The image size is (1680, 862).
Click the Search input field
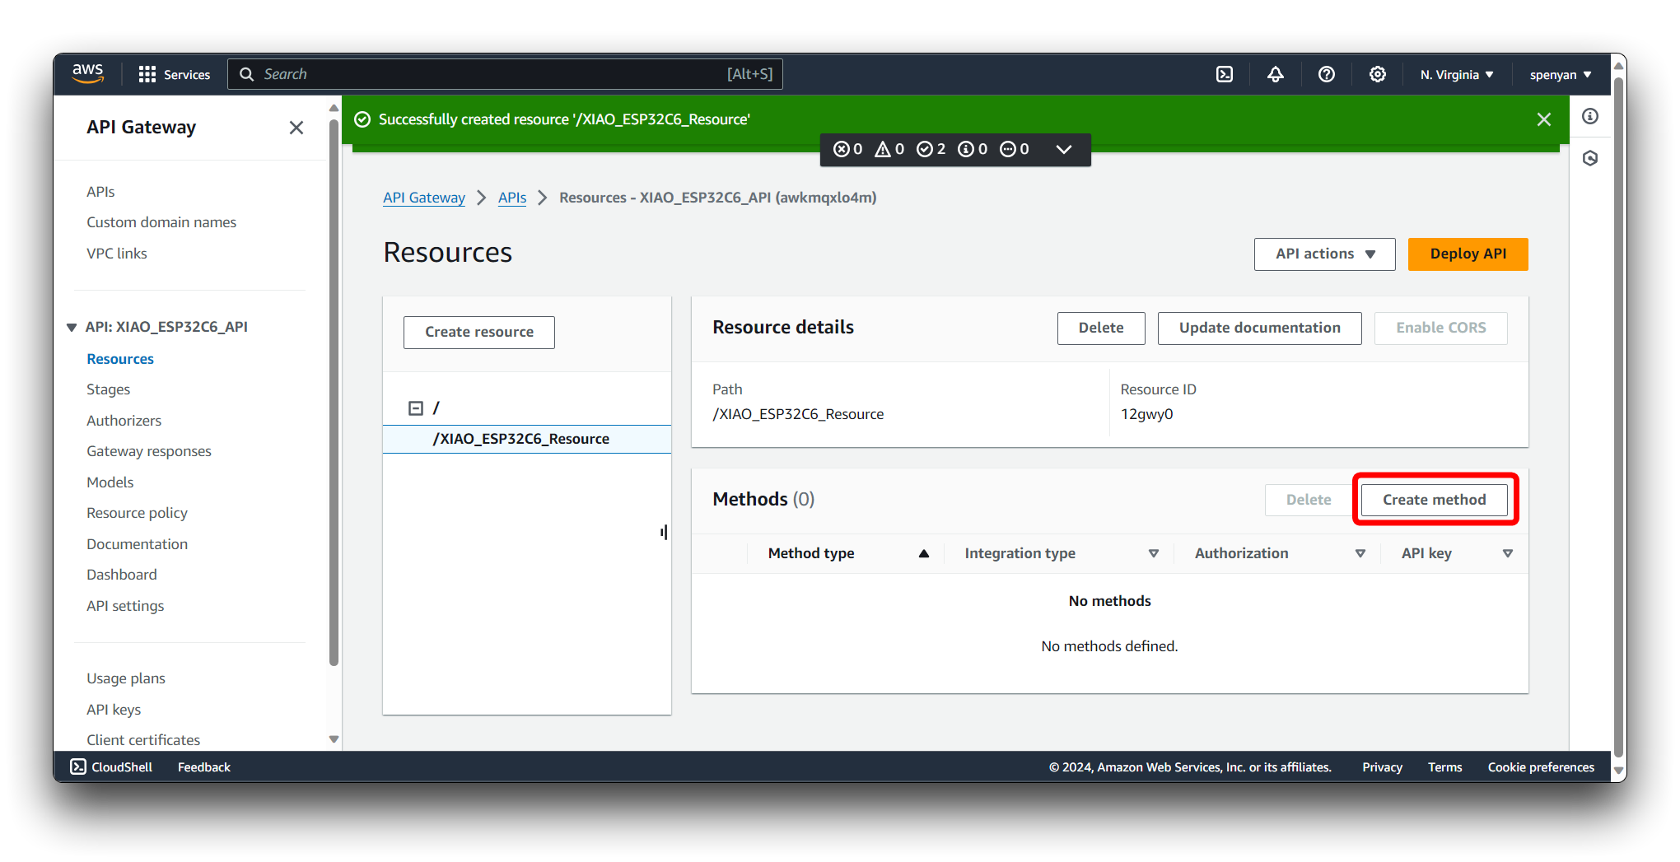[505, 74]
